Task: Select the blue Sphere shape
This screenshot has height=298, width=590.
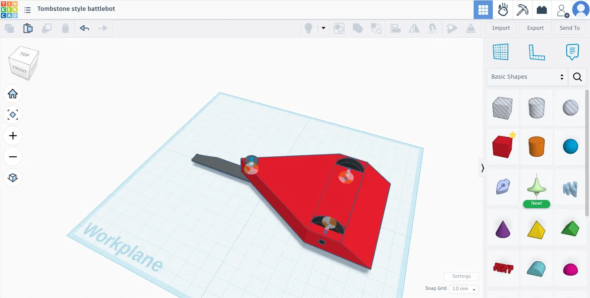Action: pyautogui.click(x=570, y=146)
